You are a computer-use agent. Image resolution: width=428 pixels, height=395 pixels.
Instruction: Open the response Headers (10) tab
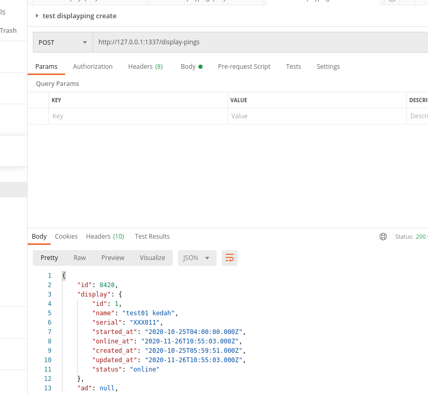coord(105,237)
